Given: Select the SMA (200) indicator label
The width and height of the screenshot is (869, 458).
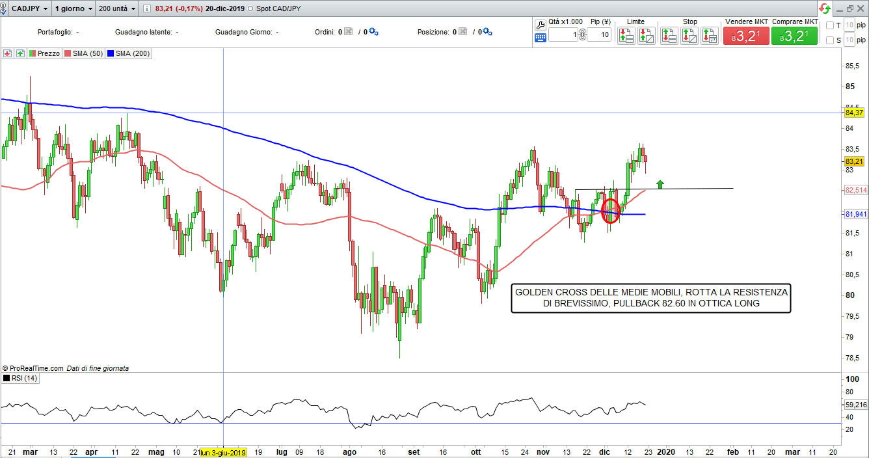Looking at the screenshot, I should (129, 54).
